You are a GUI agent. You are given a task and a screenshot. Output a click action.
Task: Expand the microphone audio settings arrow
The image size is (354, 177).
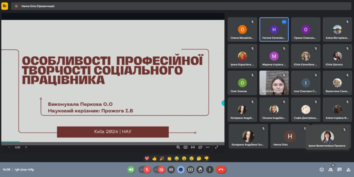point(141,169)
